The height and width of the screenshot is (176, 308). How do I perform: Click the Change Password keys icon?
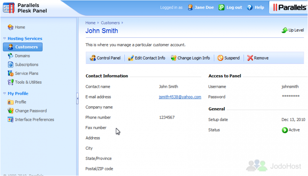pos(10,111)
